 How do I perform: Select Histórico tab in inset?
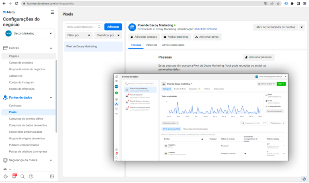(x=207, y=89)
